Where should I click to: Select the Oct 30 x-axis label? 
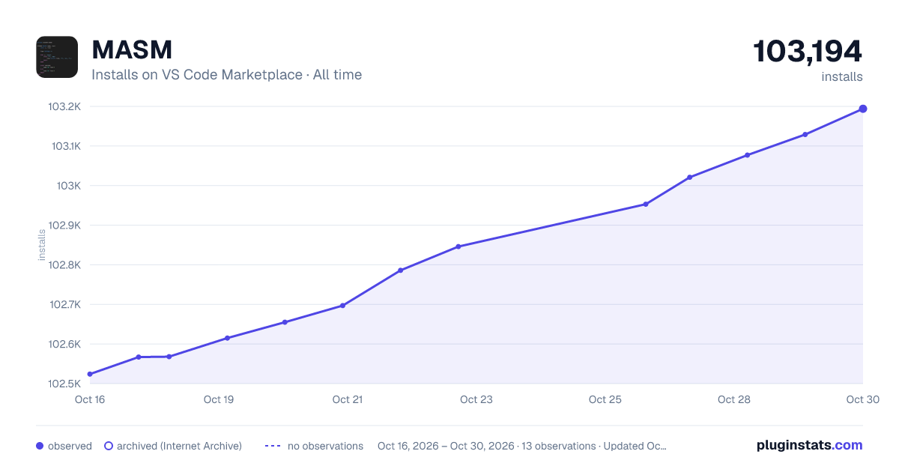point(862,399)
